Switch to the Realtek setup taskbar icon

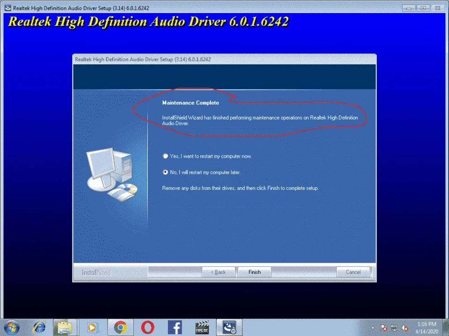[229, 328]
